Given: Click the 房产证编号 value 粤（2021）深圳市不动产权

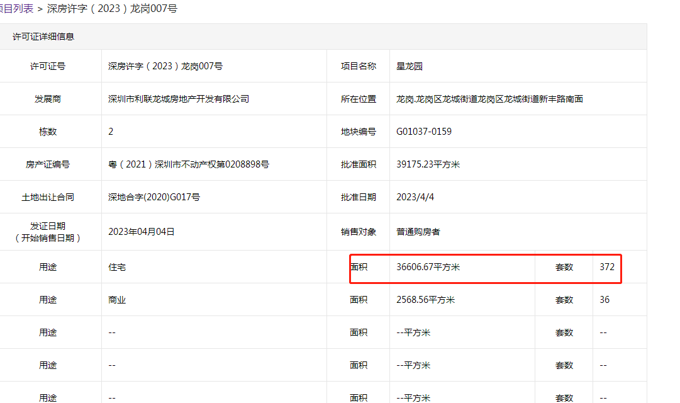Looking at the screenshot, I should [x=188, y=164].
